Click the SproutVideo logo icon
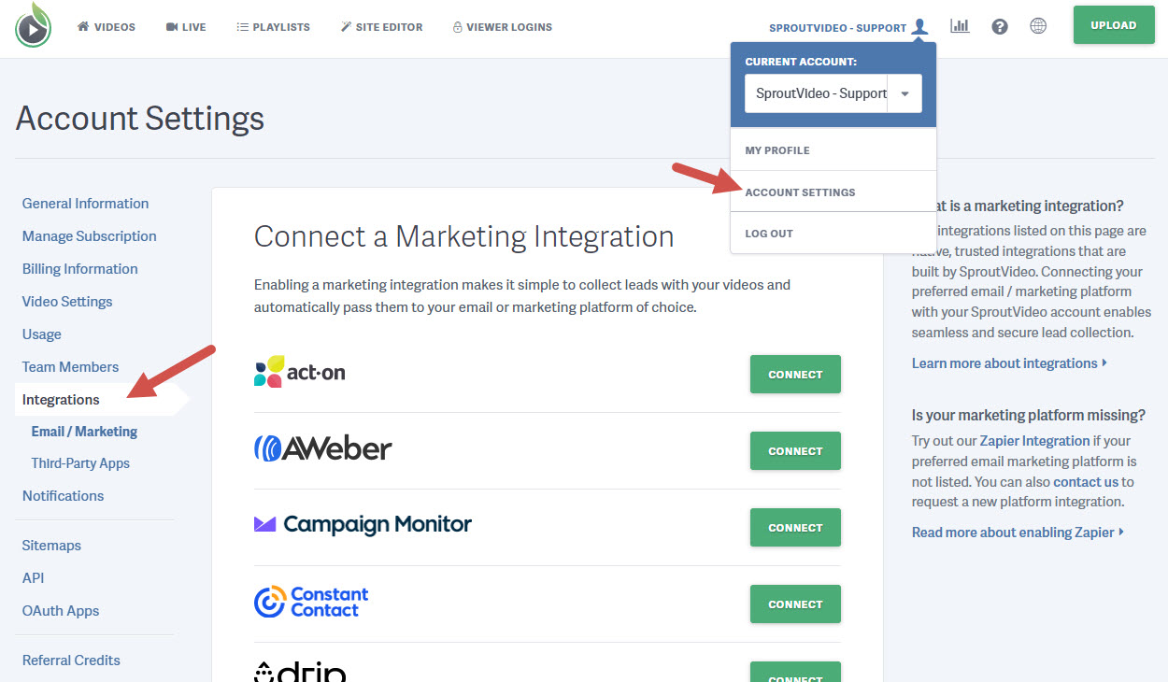Image resolution: width=1168 pixels, height=682 pixels. tap(33, 26)
